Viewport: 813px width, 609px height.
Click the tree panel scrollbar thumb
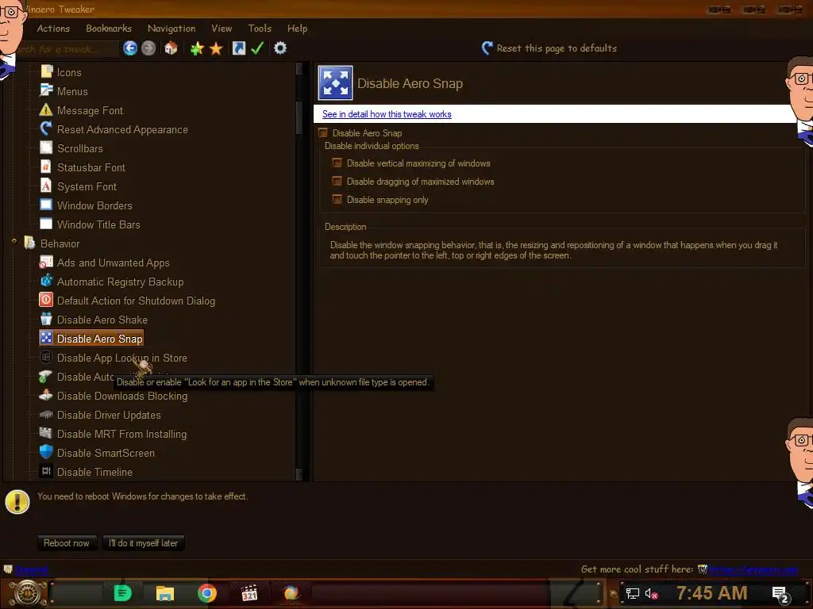(299, 117)
